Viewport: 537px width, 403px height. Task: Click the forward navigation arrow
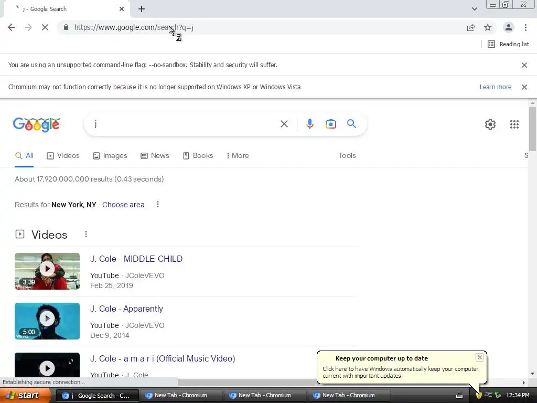click(28, 27)
